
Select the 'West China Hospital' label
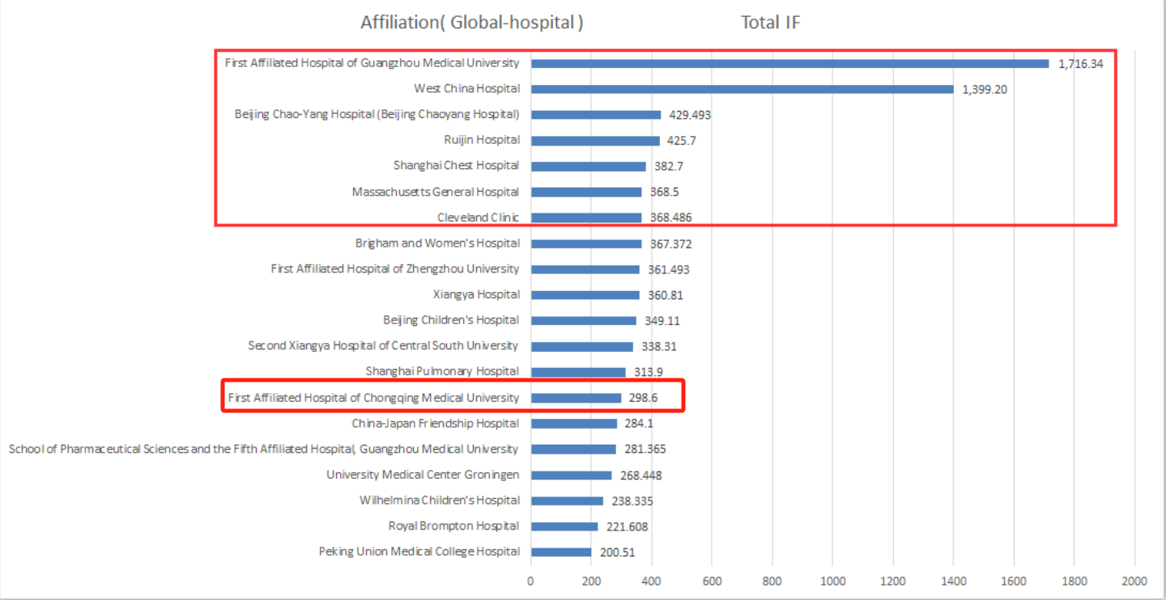(x=466, y=88)
